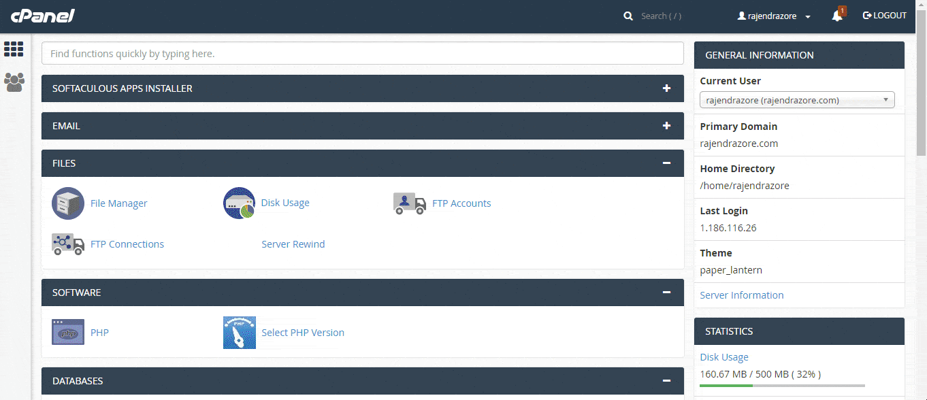Click the LOGOUT menu item
The width and height of the screenshot is (927, 400).
(x=884, y=15)
